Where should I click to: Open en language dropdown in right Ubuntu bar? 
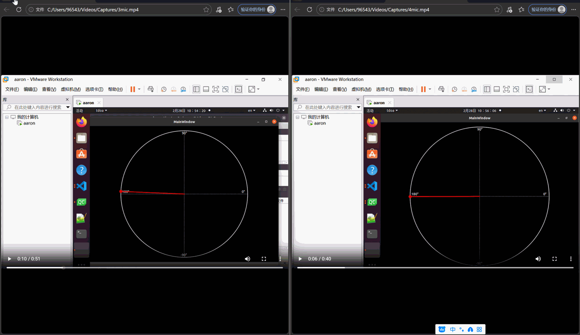click(542, 111)
